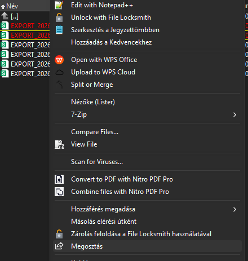Viewport: 248px width, 261px height.
Task: Expand the 7-Zip submenu arrow
Action: [x=234, y=114]
